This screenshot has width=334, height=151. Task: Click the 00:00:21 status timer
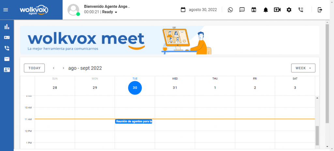point(92,12)
